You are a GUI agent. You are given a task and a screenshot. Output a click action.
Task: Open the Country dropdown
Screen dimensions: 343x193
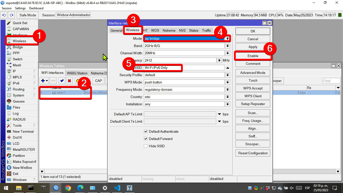(227, 97)
